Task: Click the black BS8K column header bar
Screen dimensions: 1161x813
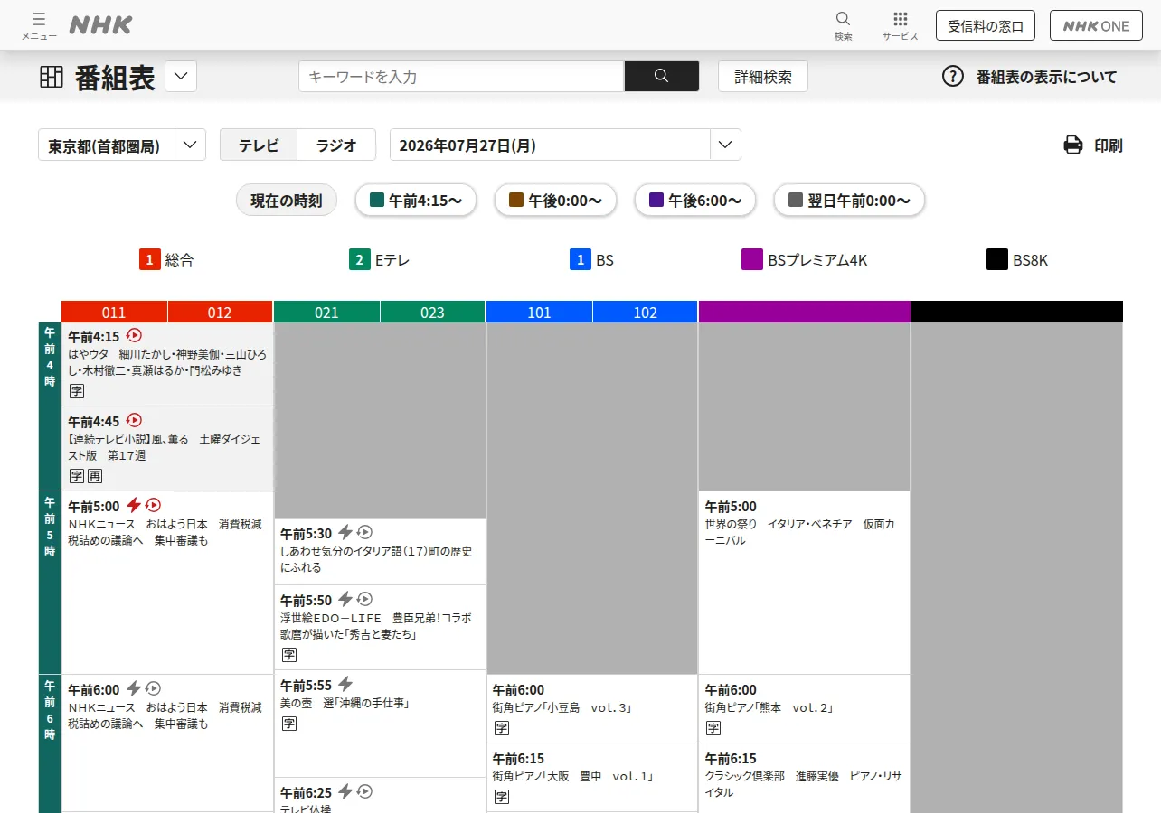Action: coord(1017,312)
